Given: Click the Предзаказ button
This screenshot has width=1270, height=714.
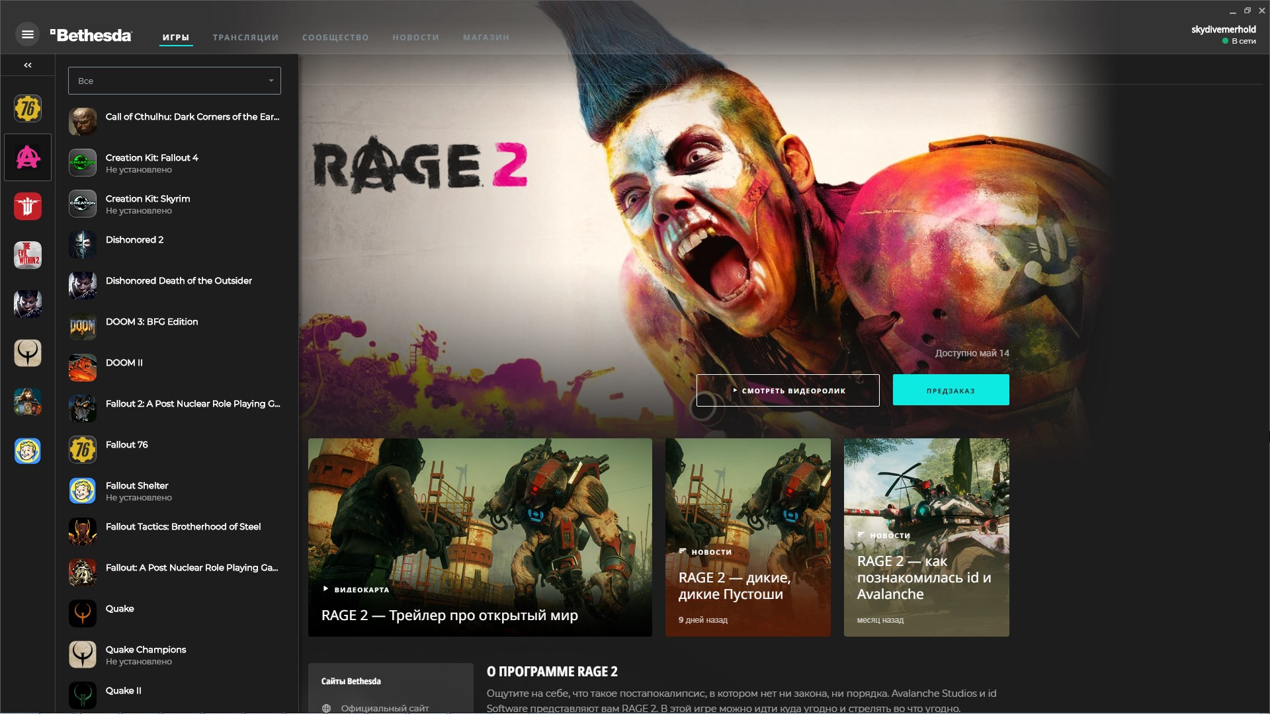Looking at the screenshot, I should click(x=951, y=390).
